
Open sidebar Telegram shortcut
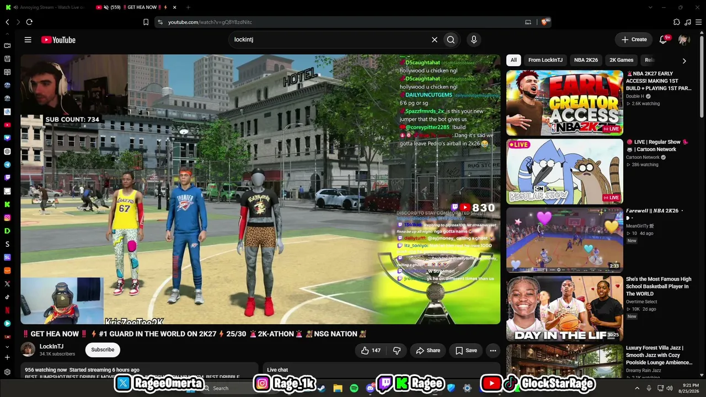pyautogui.click(x=7, y=164)
